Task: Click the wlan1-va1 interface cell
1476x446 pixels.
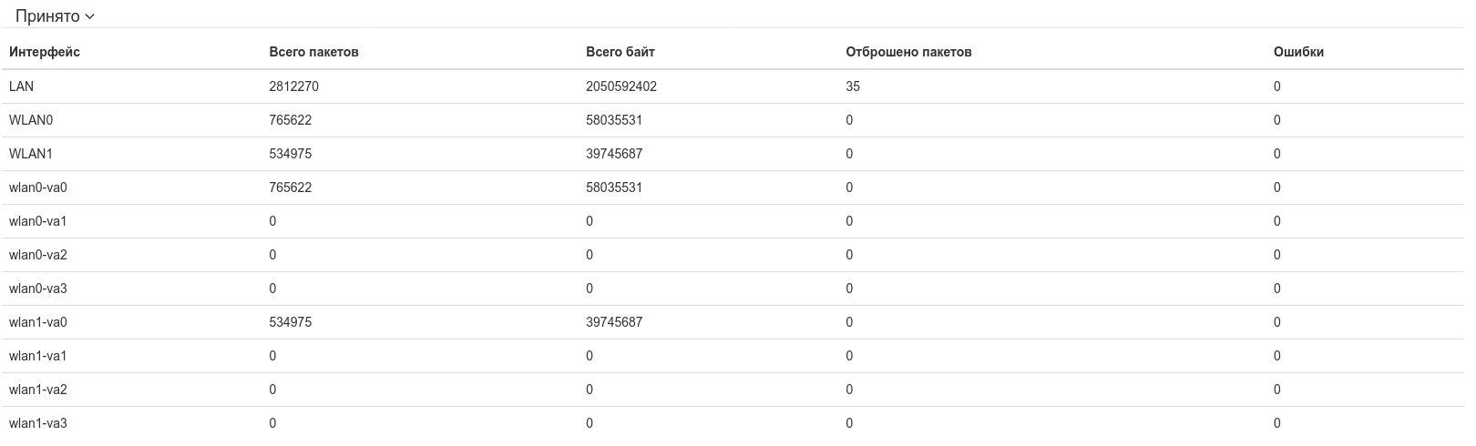Action: [38, 356]
